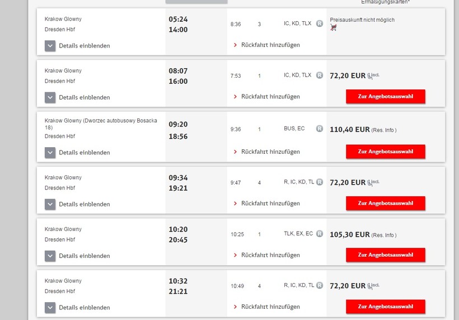Add return trip to 05:24 connection
Viewport: 459px width, 320px height.
(266, 45)
